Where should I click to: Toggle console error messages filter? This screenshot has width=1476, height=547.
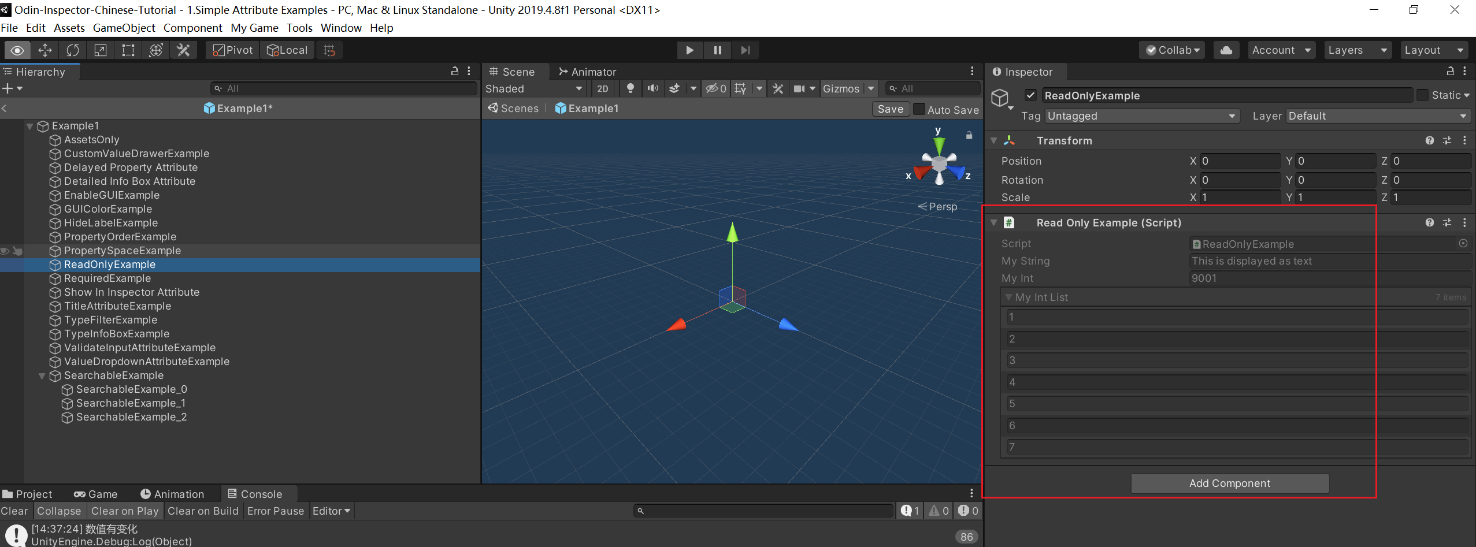click(x=967, y=511)
